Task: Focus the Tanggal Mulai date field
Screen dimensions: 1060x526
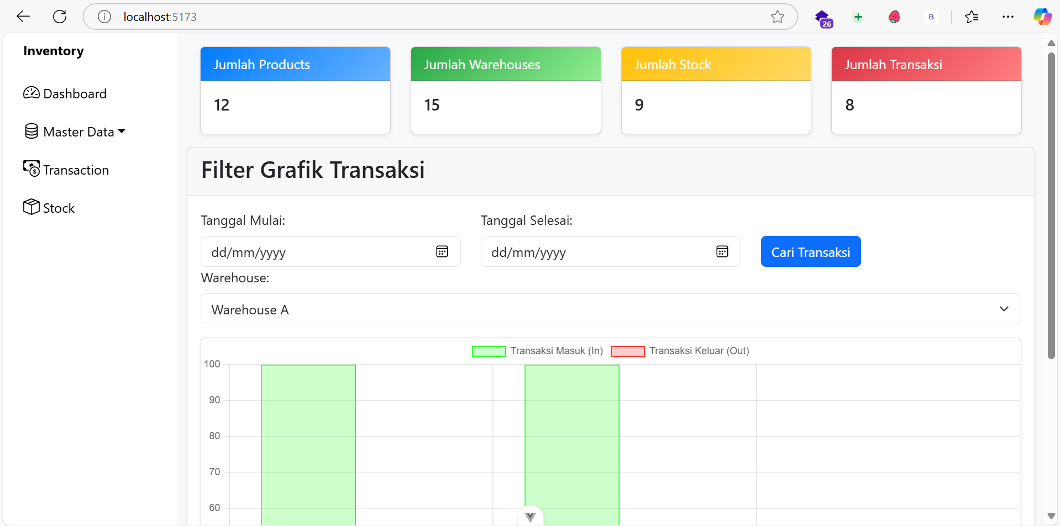Action: pos(315,252)
